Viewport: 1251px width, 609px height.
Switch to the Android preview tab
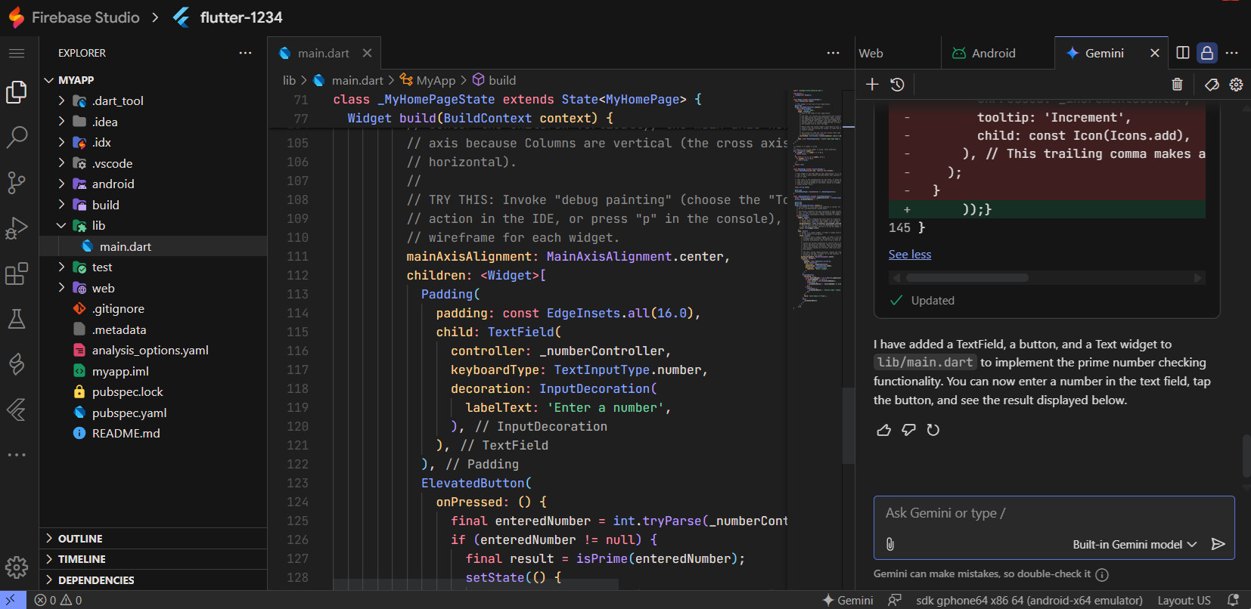pyautogui.click(x=998, y=53)
